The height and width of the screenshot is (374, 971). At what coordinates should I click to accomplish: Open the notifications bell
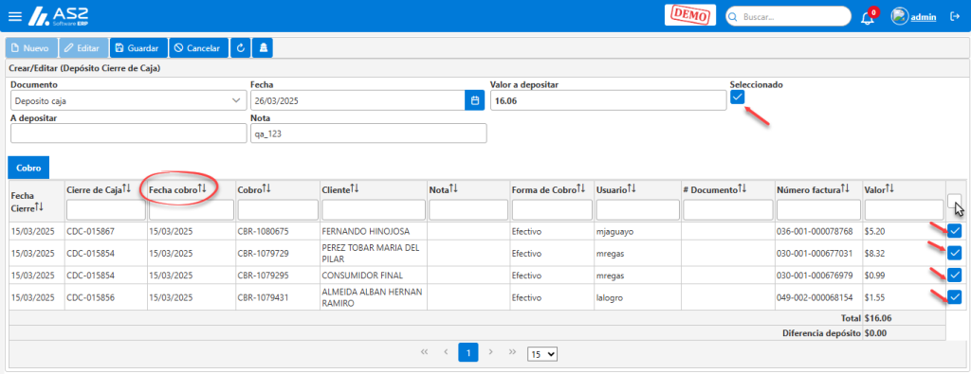(868, 17)
